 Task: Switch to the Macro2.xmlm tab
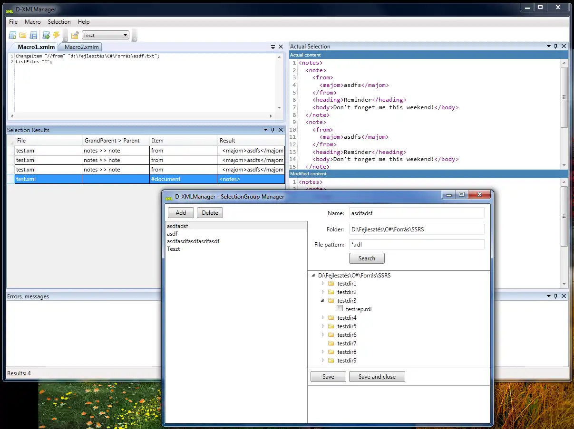(82, 47)
